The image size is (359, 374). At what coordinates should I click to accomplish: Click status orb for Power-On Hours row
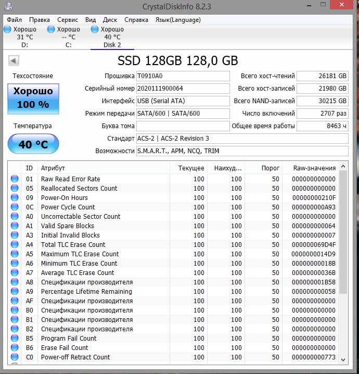[x=15, y=198]
